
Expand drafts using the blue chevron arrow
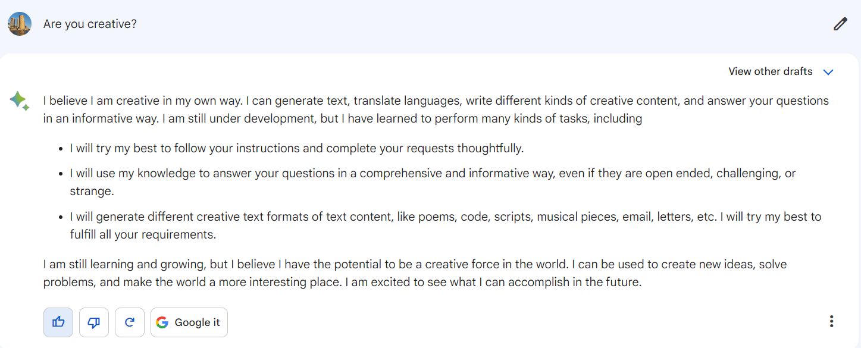[828, 72]
